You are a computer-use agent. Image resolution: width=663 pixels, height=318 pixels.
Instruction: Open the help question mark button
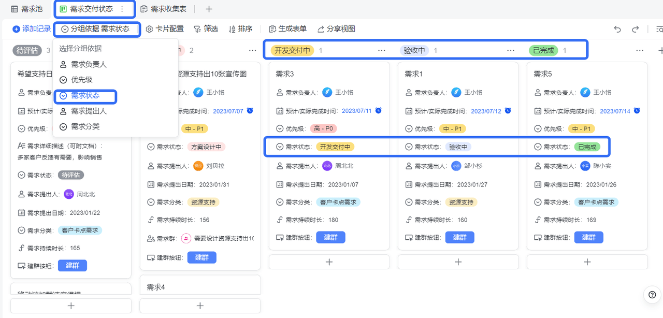pyautogui.click(x=652, y=295)
